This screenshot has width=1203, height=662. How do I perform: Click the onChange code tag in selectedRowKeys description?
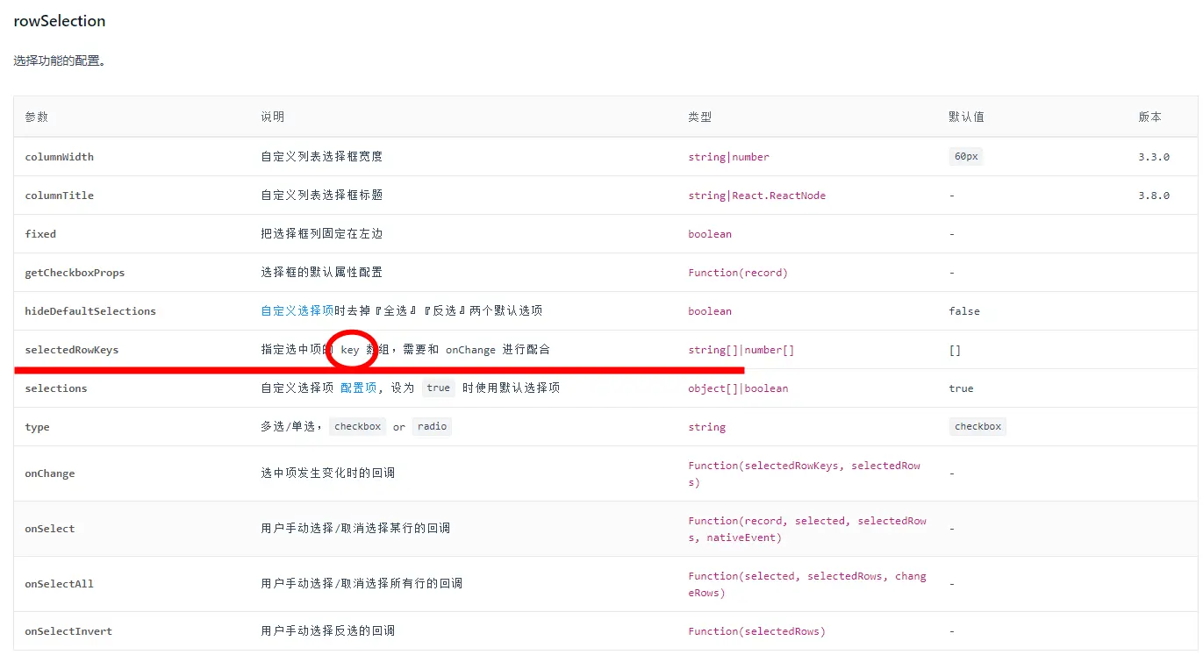[x=470, y=350]
